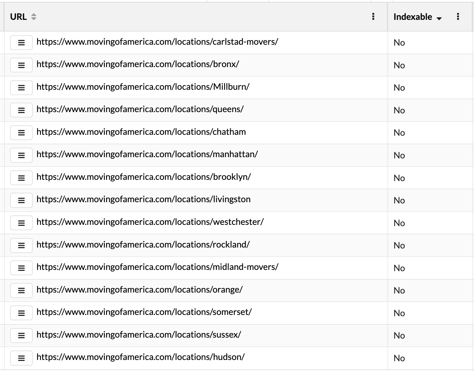
Task: Select the locations/queens/ URL text
Action: coord(140,109)
